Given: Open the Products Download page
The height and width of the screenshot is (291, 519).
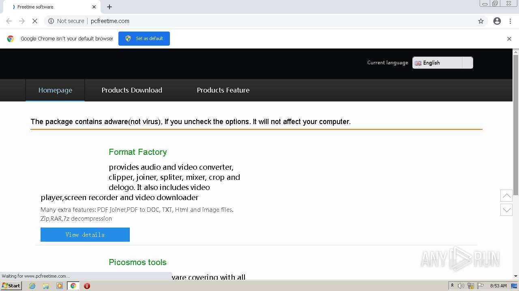Looking at the screenshot, I should point(132,90).
